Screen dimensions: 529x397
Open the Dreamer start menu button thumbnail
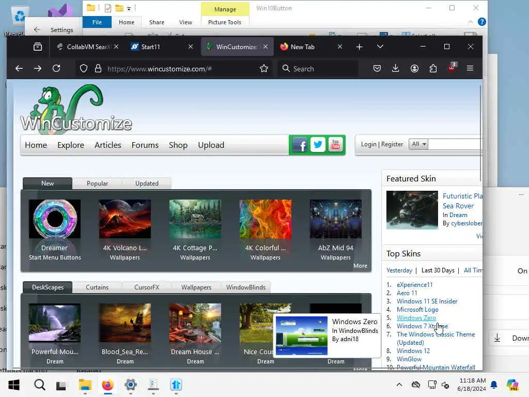click(55, 219)
